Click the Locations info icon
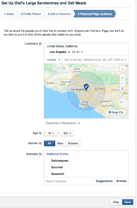 pyautogui.click(x=40, y=44)
